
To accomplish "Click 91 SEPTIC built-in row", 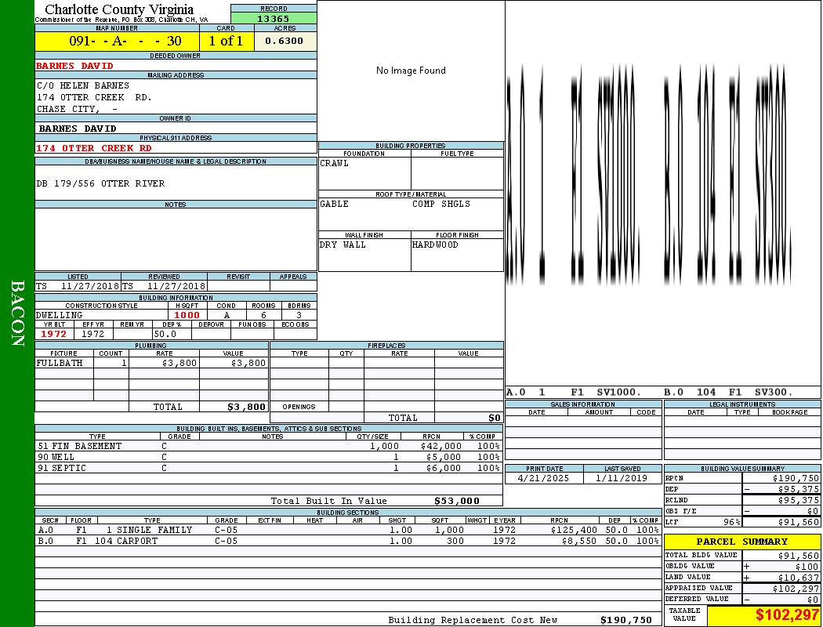I will tap(269, 468).
